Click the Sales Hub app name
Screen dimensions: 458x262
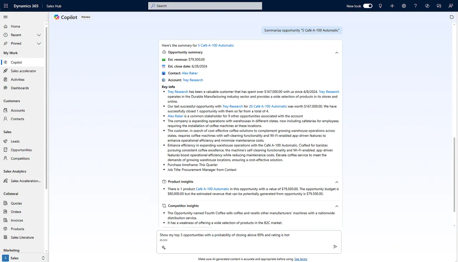54,6
